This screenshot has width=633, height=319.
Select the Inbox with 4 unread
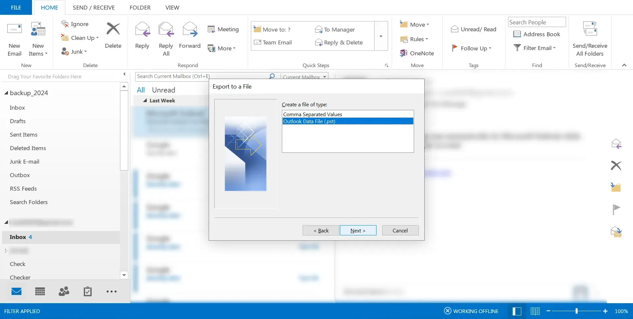pyautogui.click(x=61, y=237)
